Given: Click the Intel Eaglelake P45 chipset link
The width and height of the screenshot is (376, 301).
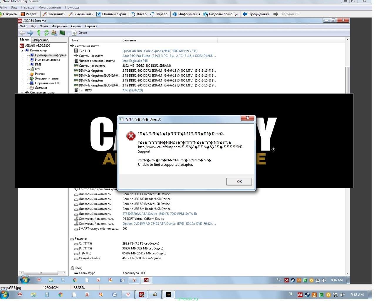Looking at the screenshot, I should (x=135, y=61).
